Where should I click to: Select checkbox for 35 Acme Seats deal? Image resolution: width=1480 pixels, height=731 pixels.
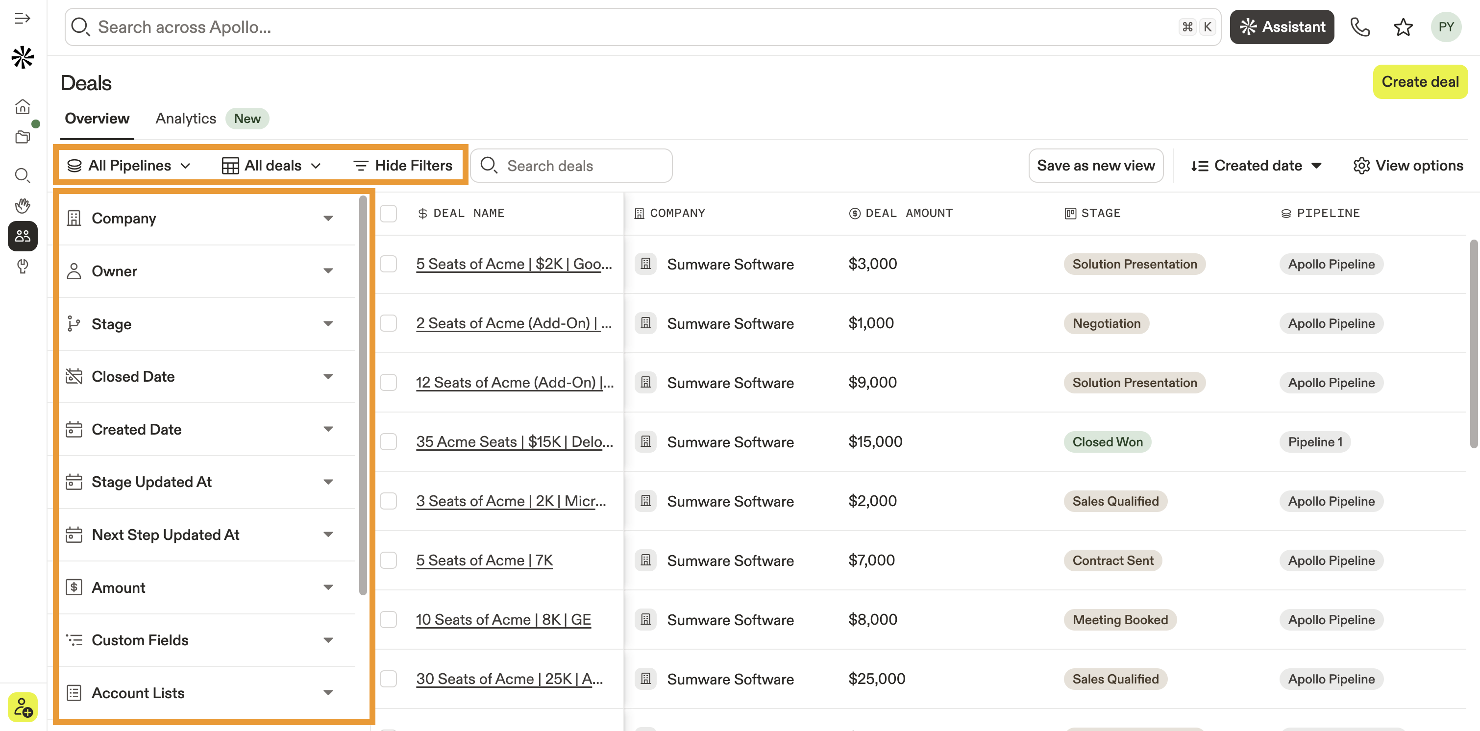point(389,441)
